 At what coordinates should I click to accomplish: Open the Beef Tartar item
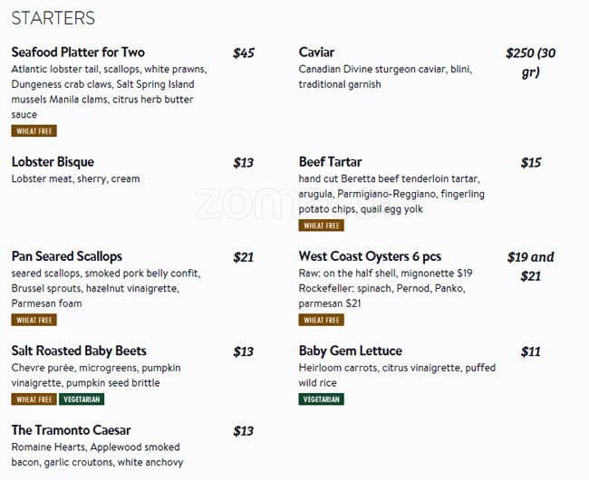tap(330, 162)
